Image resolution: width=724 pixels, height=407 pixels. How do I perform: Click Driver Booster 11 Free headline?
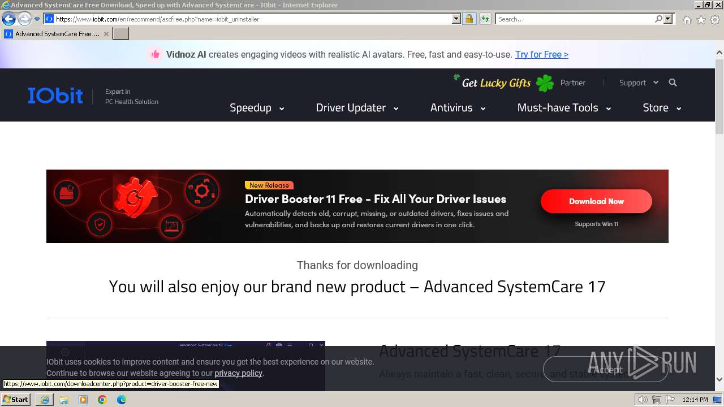coord(376,199)
